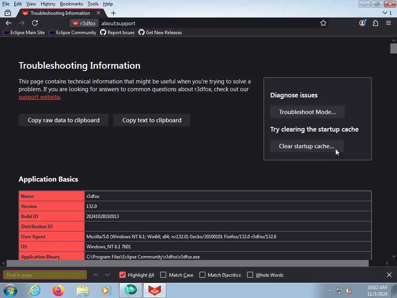The width and height of the screenshot is (397, 298).
Task: Select Build ID value 20241028192013
Action: [x=102, y=217]
